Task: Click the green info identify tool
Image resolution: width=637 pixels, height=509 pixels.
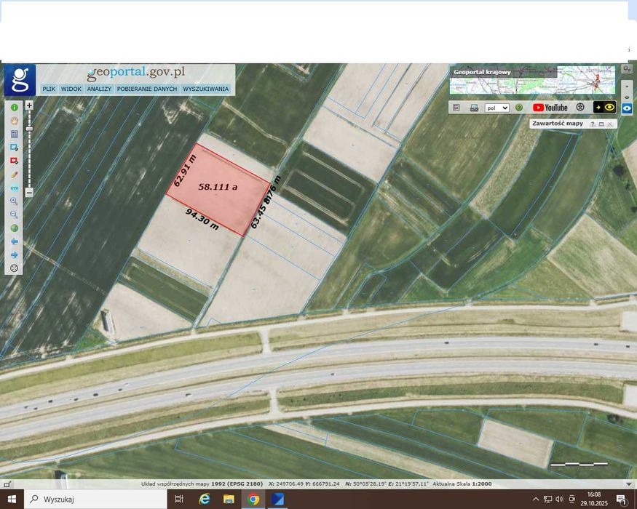Action: [15, 108]
